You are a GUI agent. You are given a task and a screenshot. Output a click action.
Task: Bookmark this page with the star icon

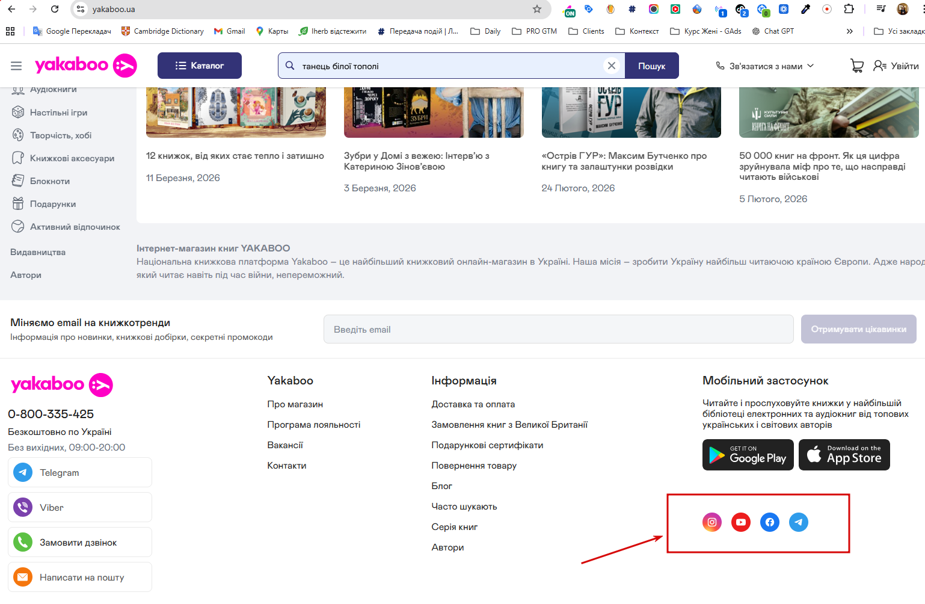pos(537,9)
